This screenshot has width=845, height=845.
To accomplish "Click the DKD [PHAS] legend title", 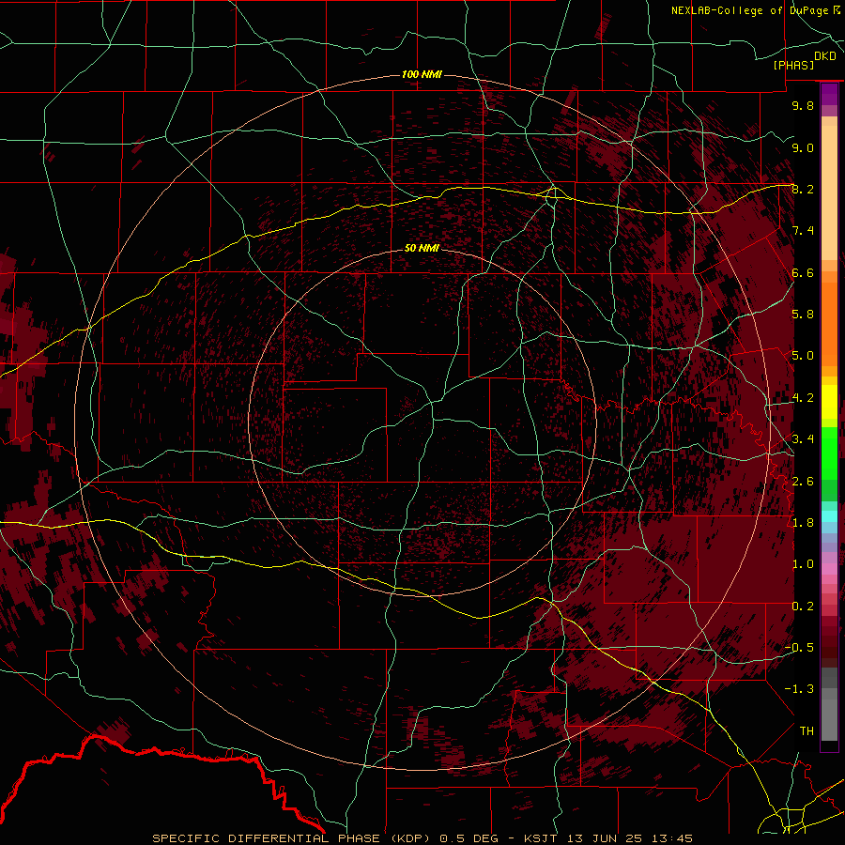I will click(x=804, y=60).
